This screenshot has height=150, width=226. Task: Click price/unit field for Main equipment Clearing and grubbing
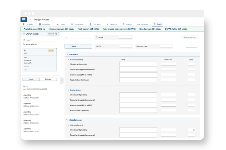click(x=168, y=64)
